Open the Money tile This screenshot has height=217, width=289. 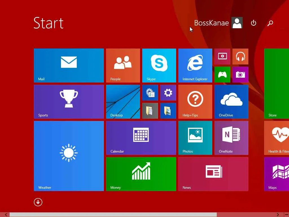coord(141,174)
